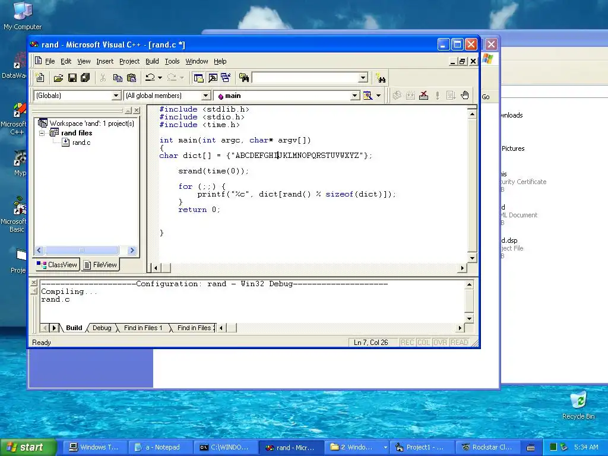608x456 pixels.
Task: Click the Paste clipboard icon
Action: [131, 78]
